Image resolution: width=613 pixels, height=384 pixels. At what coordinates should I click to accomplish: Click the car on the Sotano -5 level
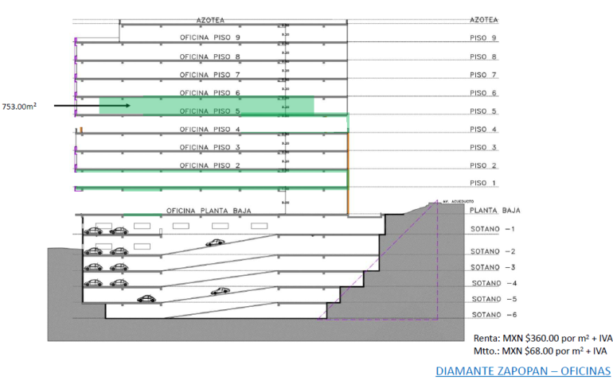(147, 299)
